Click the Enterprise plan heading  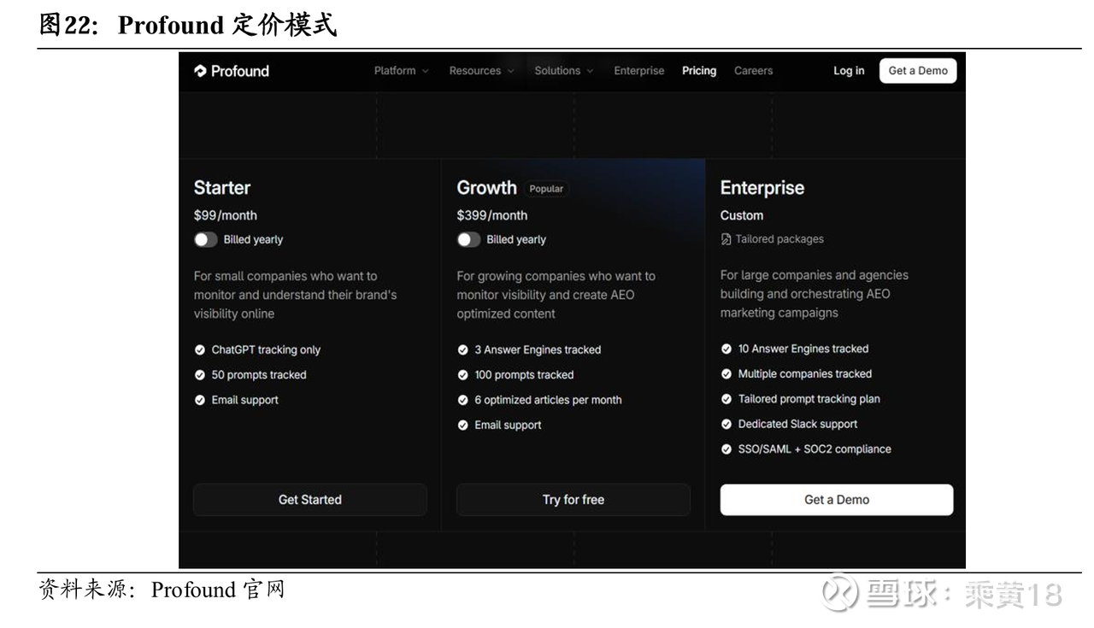(x=762, y=188)
